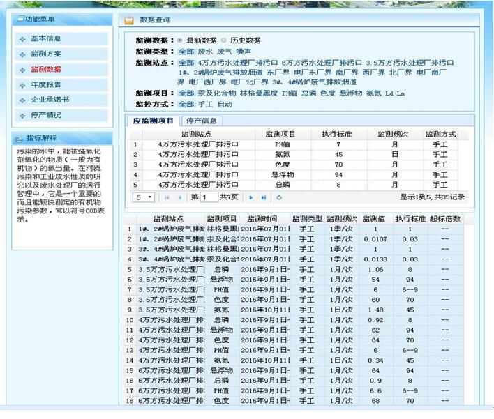
Task: Filter monitoring type by 废水
Action: [205, 51]
